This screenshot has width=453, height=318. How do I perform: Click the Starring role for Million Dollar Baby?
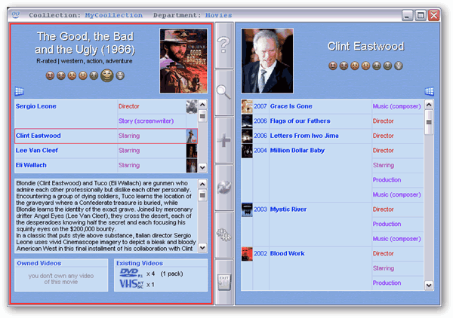(384, 165)
